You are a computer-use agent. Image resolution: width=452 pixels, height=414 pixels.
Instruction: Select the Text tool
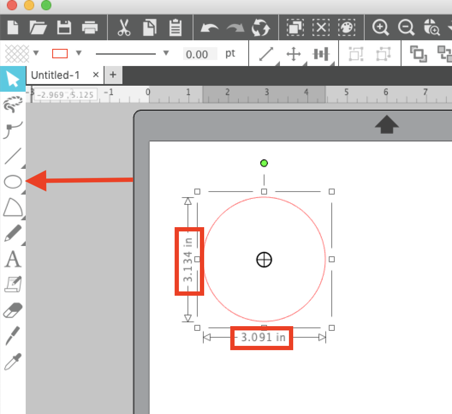click(x=13, y=258)
